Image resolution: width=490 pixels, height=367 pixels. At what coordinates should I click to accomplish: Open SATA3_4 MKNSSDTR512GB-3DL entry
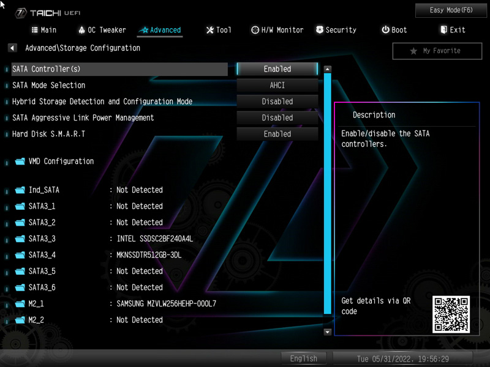(98, 255)
